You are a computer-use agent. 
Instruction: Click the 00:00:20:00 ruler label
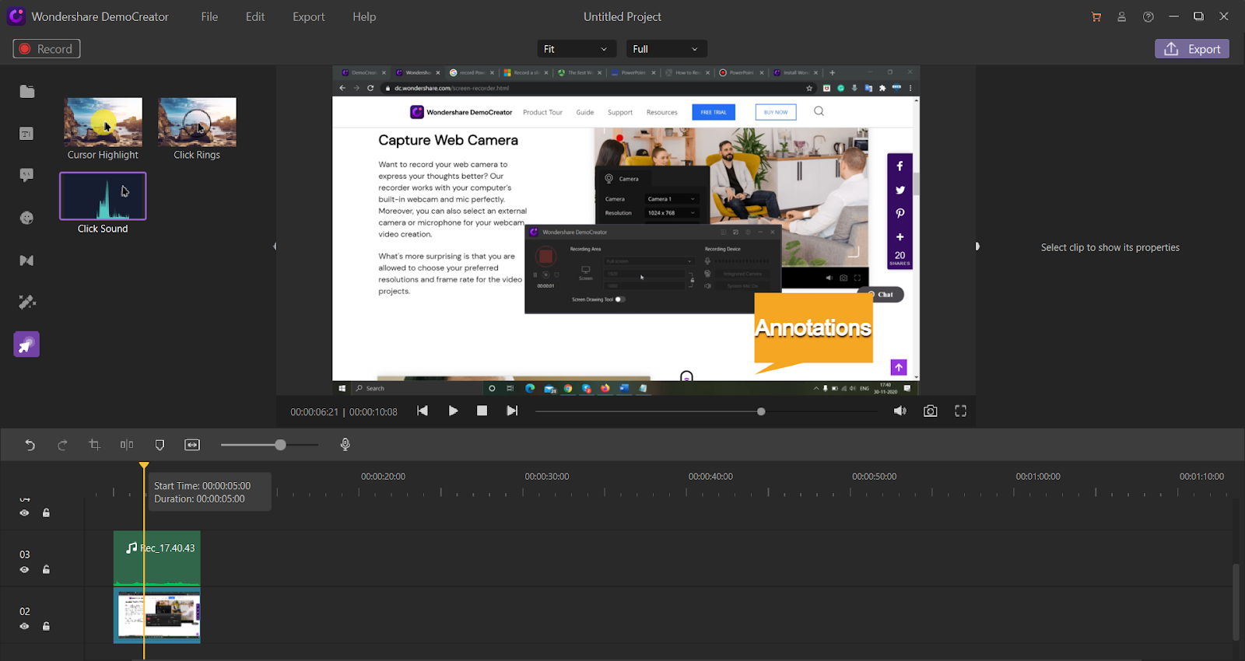pyautogui.click(x=383, y=477)
